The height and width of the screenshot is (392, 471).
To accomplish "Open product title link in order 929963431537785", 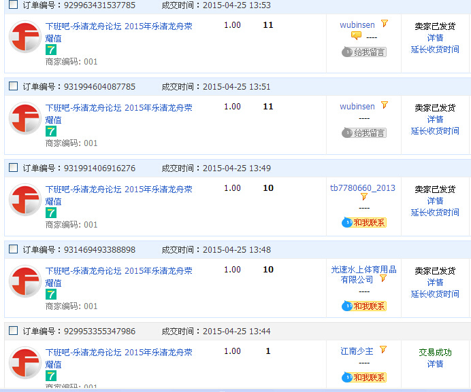I will [118, 32].
